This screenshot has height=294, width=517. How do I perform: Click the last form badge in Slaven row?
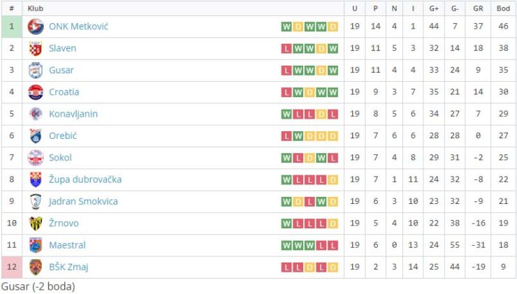(x=333, y=48)
